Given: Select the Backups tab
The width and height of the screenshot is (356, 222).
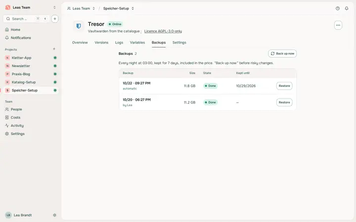Looking at the screenshot, I should click(159, 42).
